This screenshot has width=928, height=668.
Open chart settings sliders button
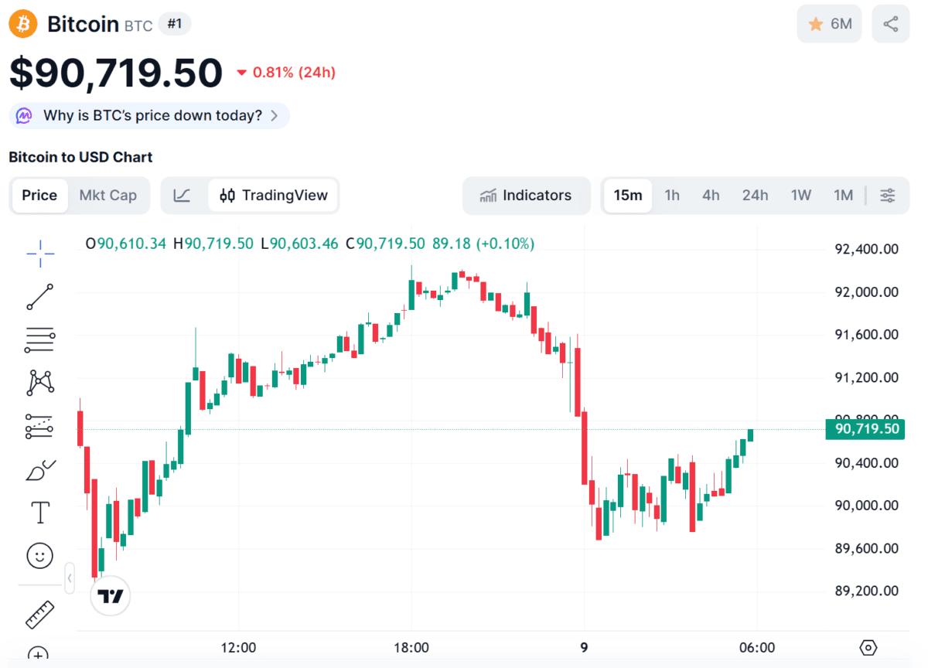888,196
